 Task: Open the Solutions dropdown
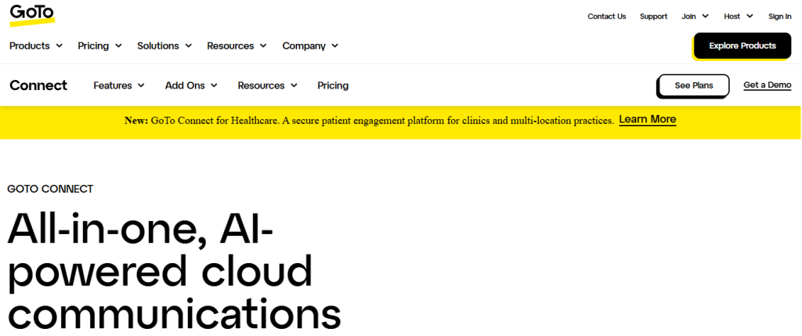point(164,46)
